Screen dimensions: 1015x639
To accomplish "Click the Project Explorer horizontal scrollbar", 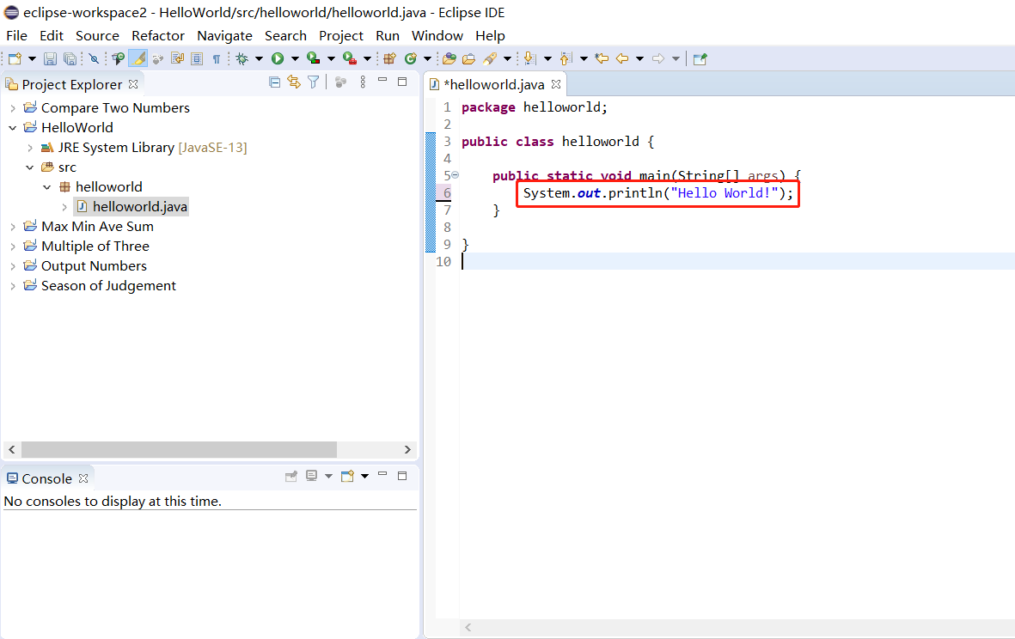I will (x=179, y=449).
